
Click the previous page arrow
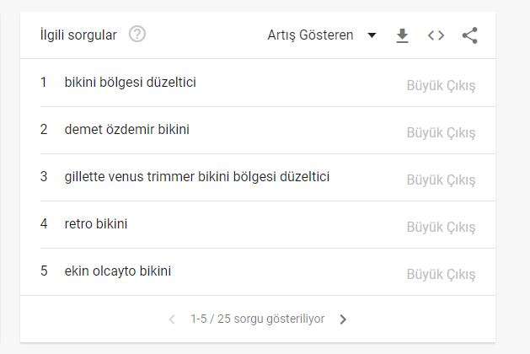172,319
